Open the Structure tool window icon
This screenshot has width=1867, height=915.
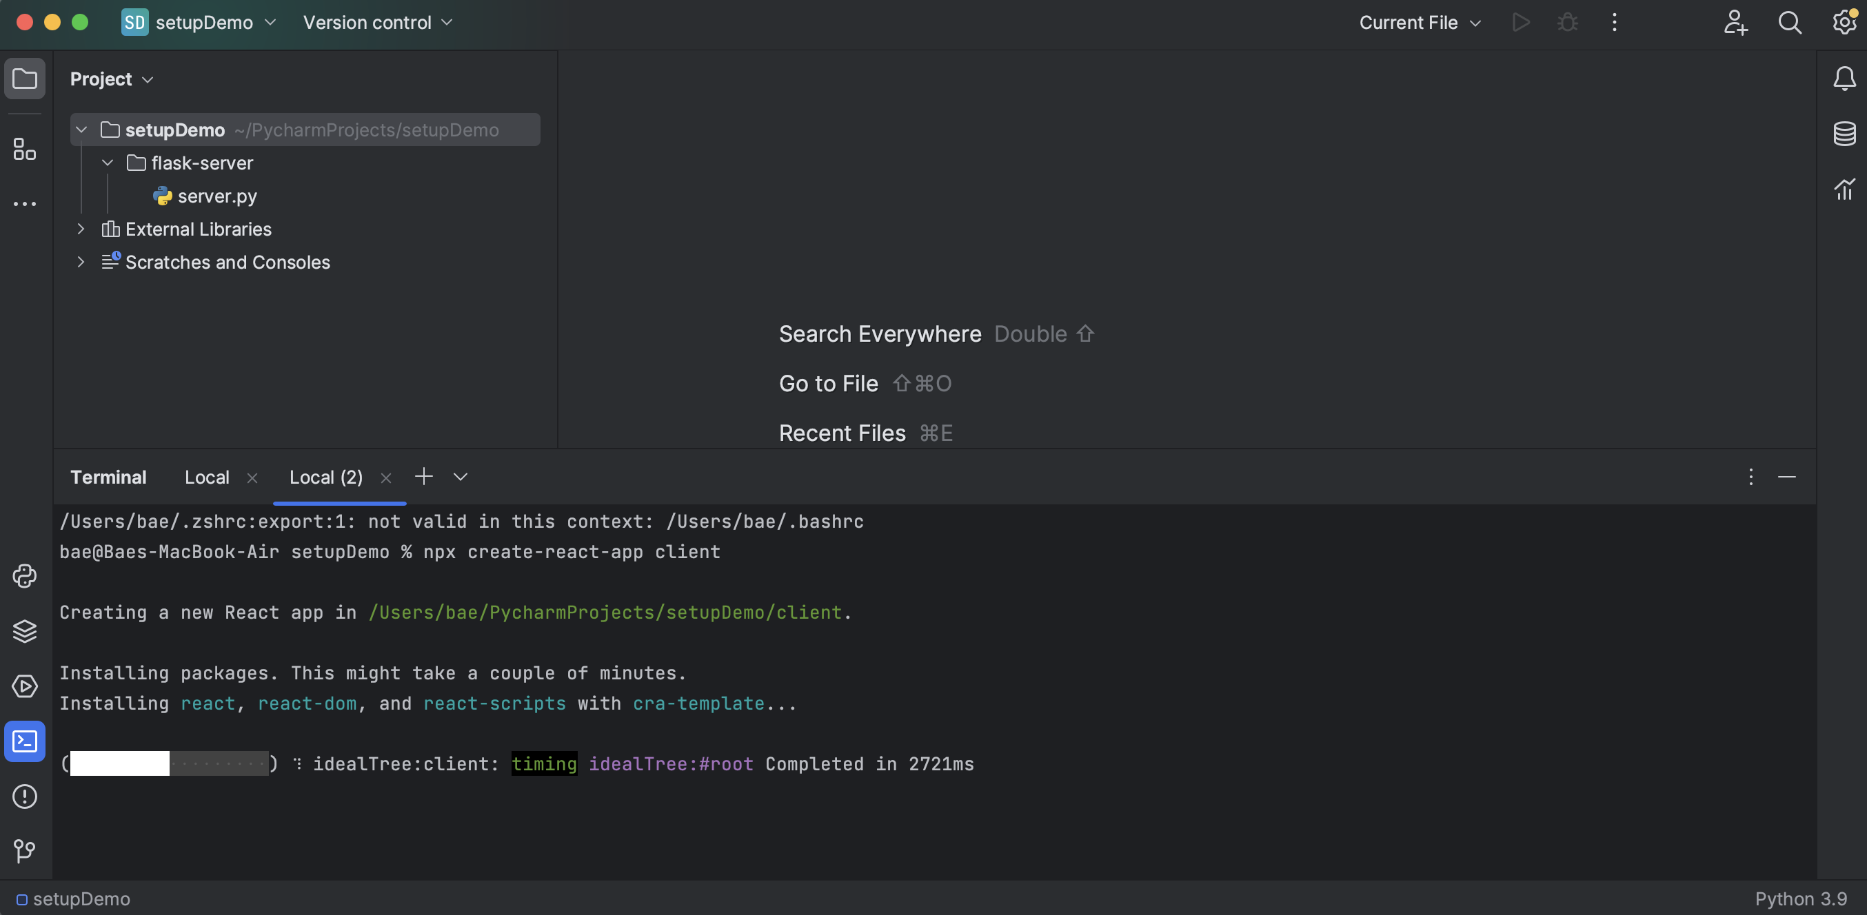[25, 150]
